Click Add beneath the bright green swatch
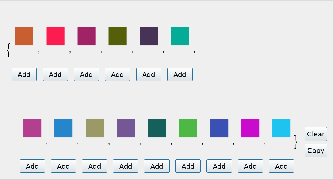334x180 pixels. click(188, 166)
